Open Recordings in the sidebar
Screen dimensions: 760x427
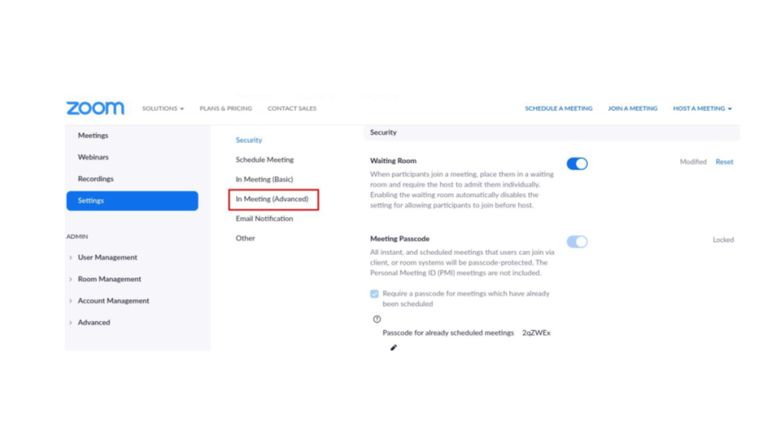click(x=95, y=178)
